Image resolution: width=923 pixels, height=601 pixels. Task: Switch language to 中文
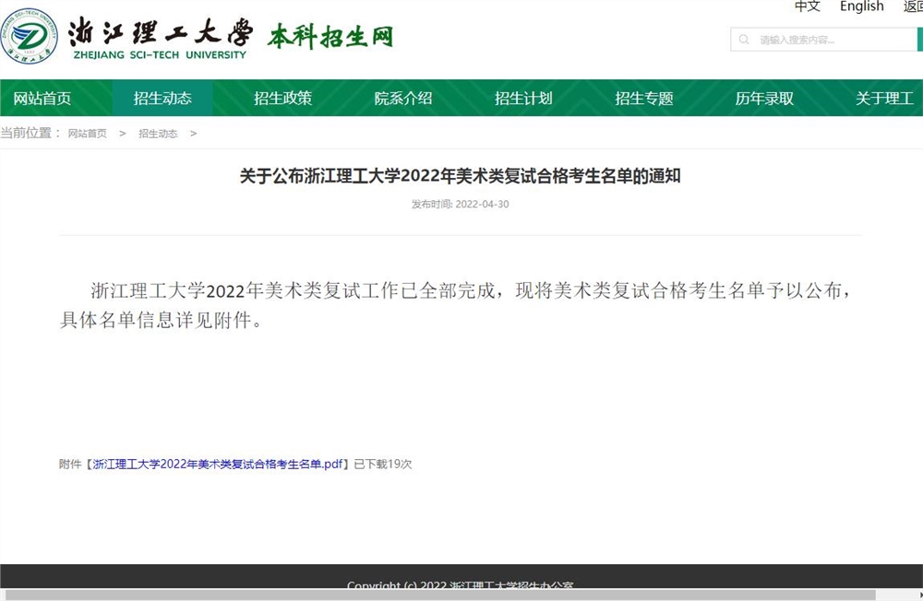(807, 6)
